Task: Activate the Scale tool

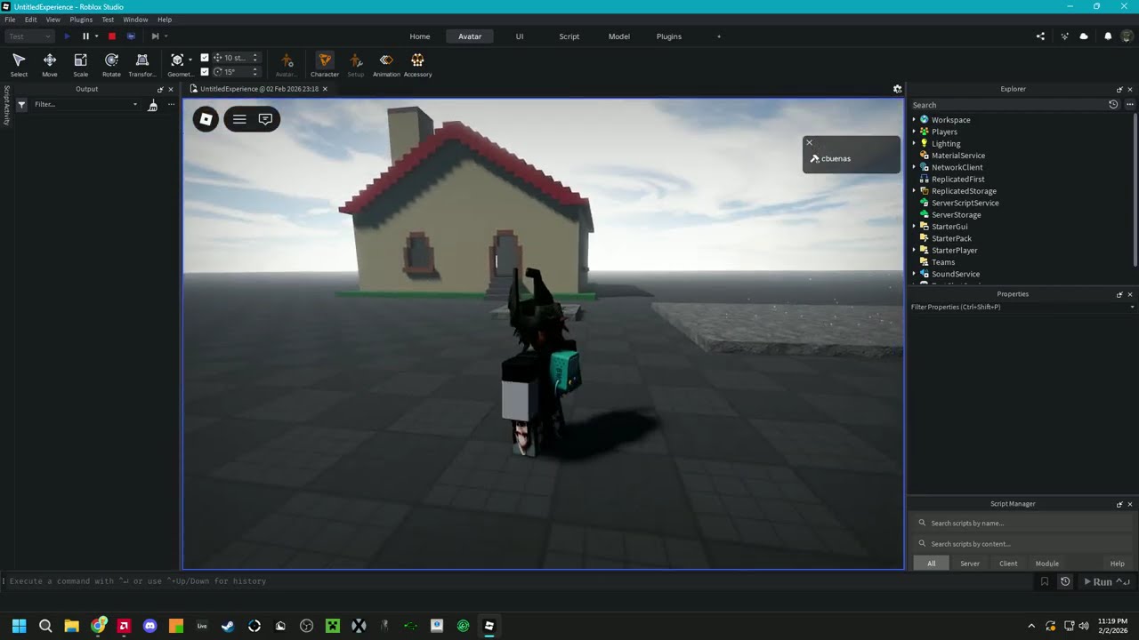Action: [x=80, y=65]
